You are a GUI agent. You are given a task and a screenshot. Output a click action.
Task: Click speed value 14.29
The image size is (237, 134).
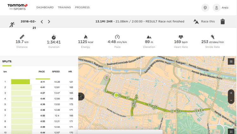pyautogui.click(x=57, y=82)
